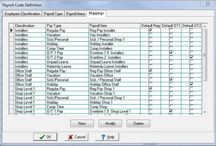The height and width of the screenshot is (146, 216).
Task: Click the New mapping button
Action: coord(82,124)
